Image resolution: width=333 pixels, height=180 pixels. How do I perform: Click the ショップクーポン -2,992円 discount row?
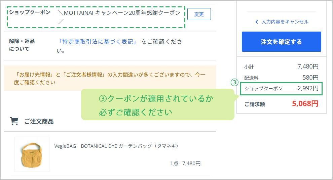[281, 89]
